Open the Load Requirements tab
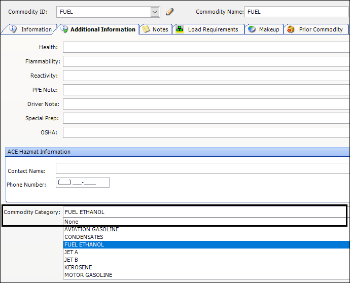 (207, 29)
